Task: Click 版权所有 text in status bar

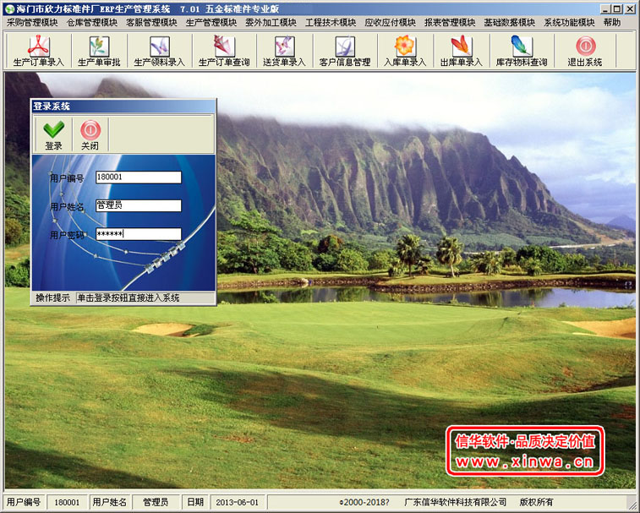Action: pyautogui.click(x=536, y=502)
